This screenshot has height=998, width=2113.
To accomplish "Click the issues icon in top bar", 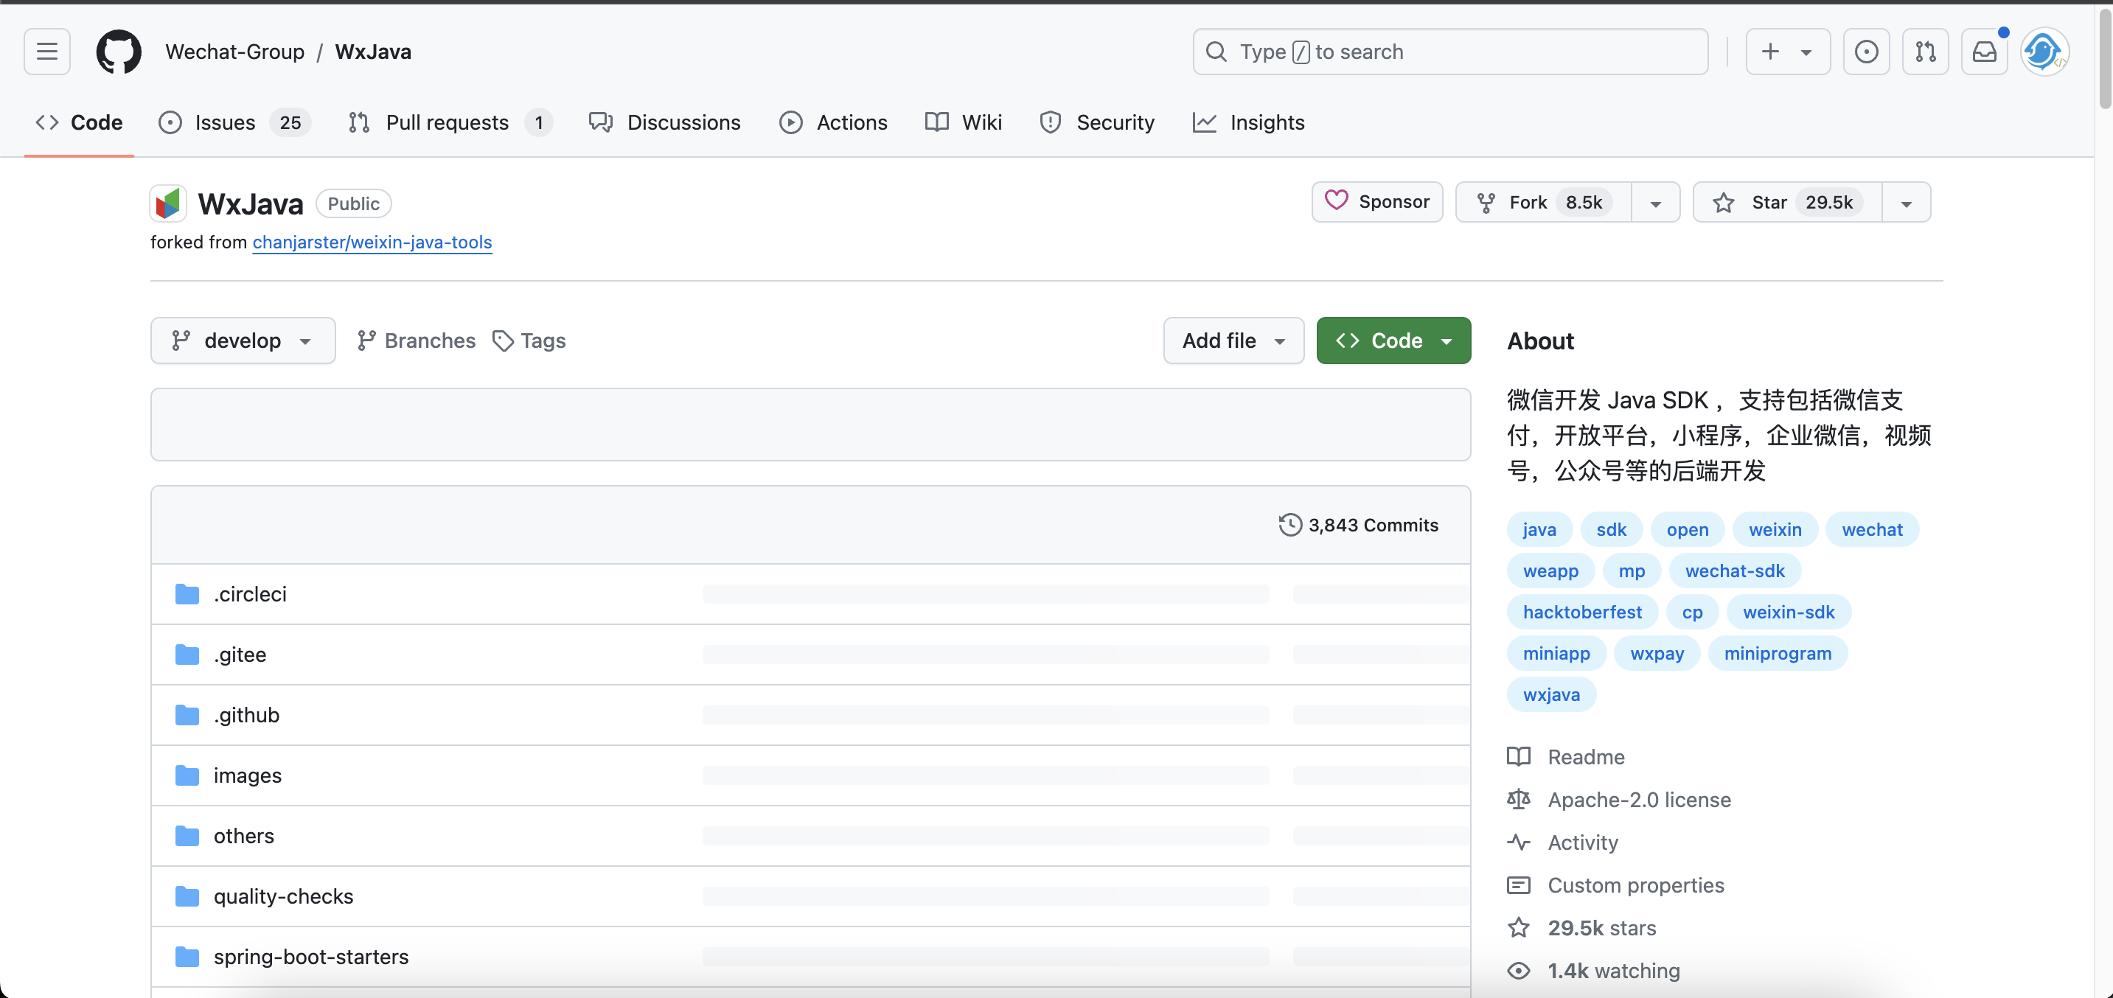I will (x=1866, y=52).
